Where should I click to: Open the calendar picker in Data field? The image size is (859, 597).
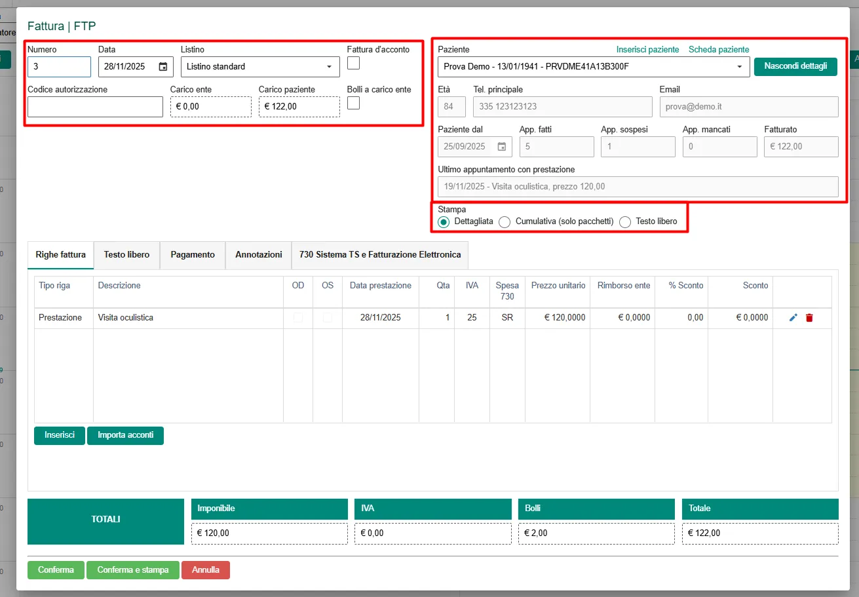(163, 67)
